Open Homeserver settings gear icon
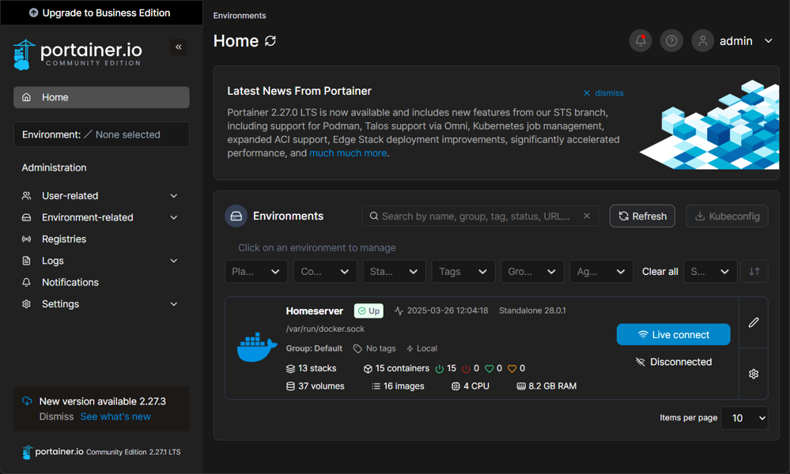This screenshot has height=474, width=790. click(x=754, y=374)
